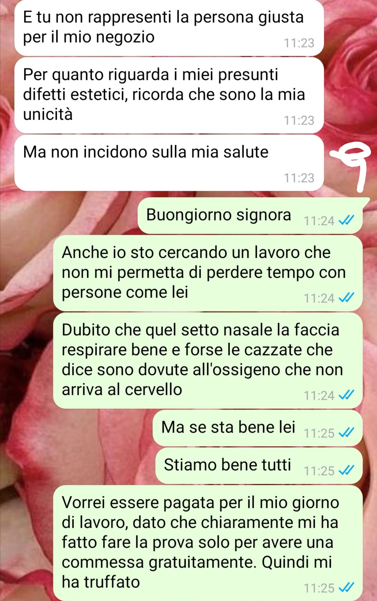Tap 11:23 timestamp on the "unicità" message
The image size is (377, 601).
coord(299,120)
